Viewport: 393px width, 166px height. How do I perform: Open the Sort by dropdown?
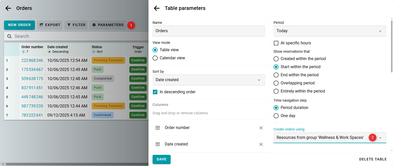click(x=209, y=80)
